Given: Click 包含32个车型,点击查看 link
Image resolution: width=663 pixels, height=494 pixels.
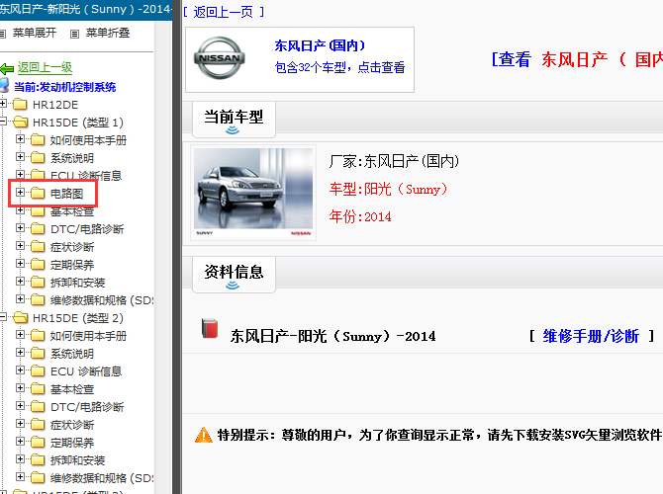Looking at the screenshot, I should pyautogui.click(x=339, y=67).
